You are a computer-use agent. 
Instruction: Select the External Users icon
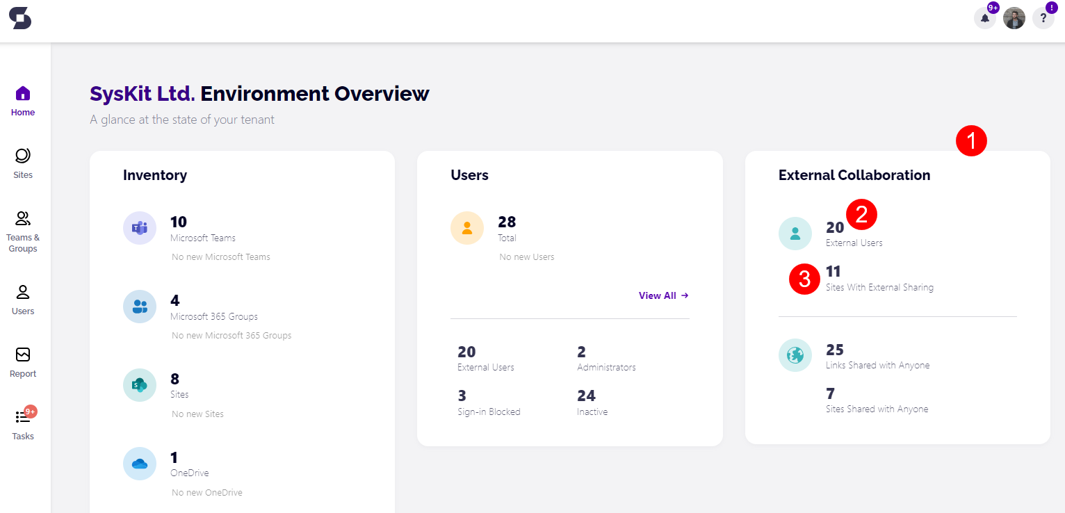(795, 233)
